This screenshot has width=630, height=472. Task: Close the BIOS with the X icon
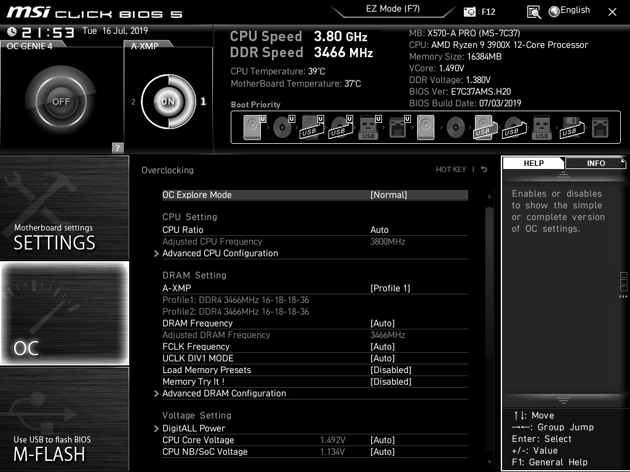[612, 12]
